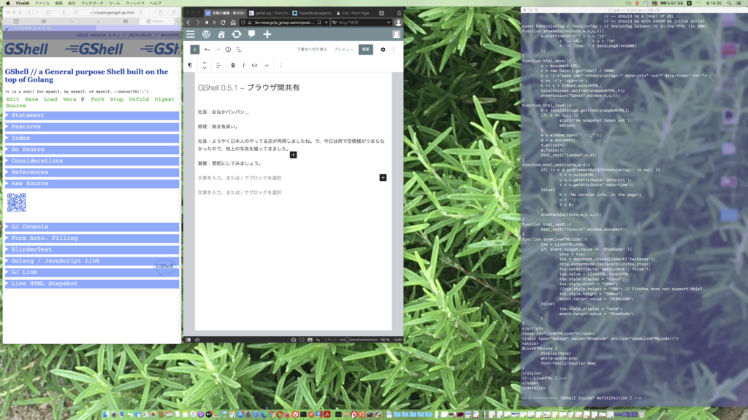Expand the Go Source section
The height and width of the screenshot is (420, 748).
92,149
